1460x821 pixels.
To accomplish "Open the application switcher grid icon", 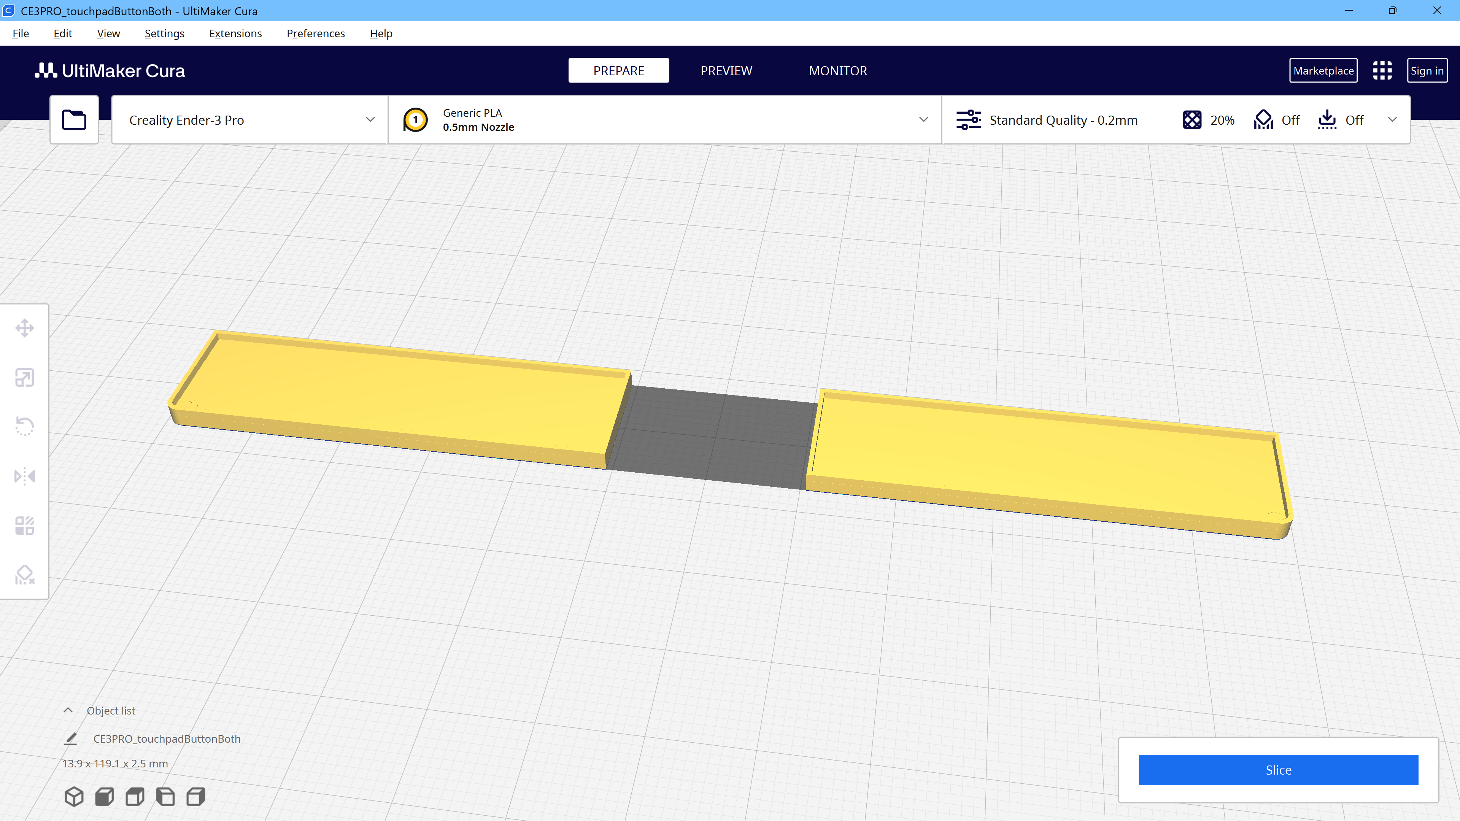I will pos(1382,71).
